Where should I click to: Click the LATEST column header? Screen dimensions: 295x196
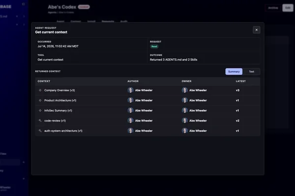(x=240, y=81)
